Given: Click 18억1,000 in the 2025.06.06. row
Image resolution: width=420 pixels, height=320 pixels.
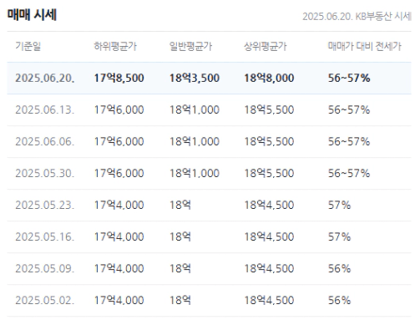Looking at the screenshot, I should (x=195, y=141).
